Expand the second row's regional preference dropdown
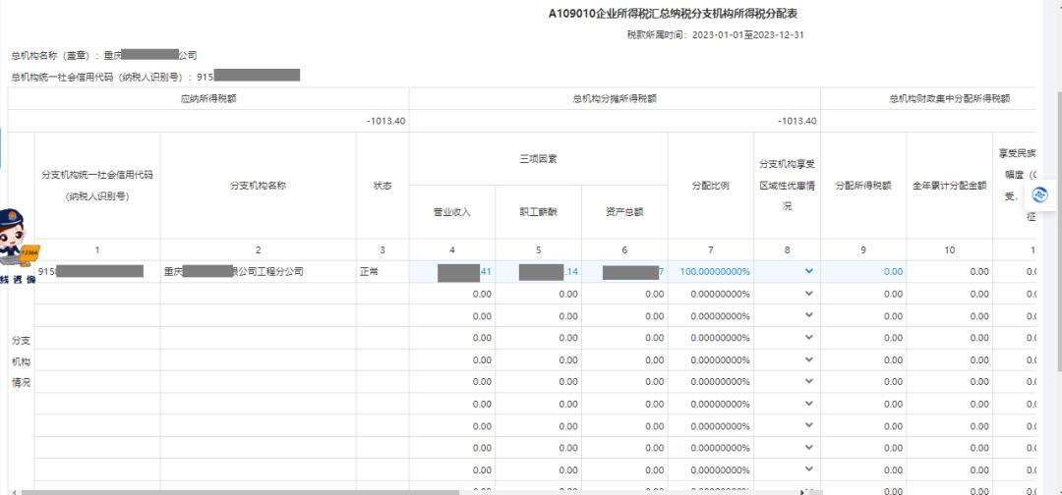 tap(808, 294)
